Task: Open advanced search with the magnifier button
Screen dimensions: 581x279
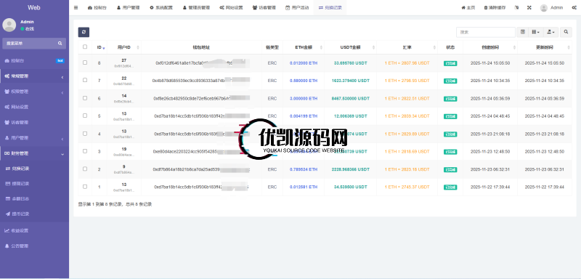Action: 566,32
